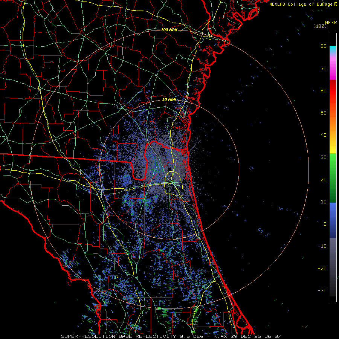This screenshot has width=339, height=339.
Task: Click the 30 dBZ scale value
Action: [324, 157]
